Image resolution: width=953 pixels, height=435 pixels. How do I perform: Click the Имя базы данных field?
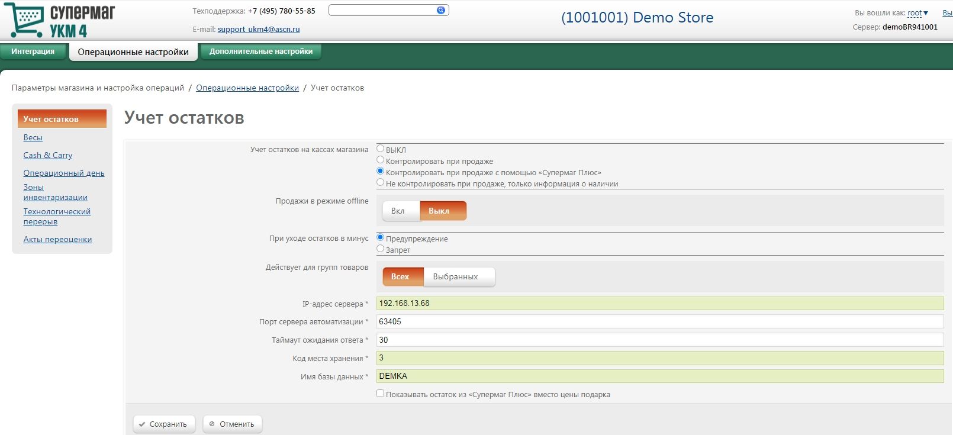click(660, 376)
